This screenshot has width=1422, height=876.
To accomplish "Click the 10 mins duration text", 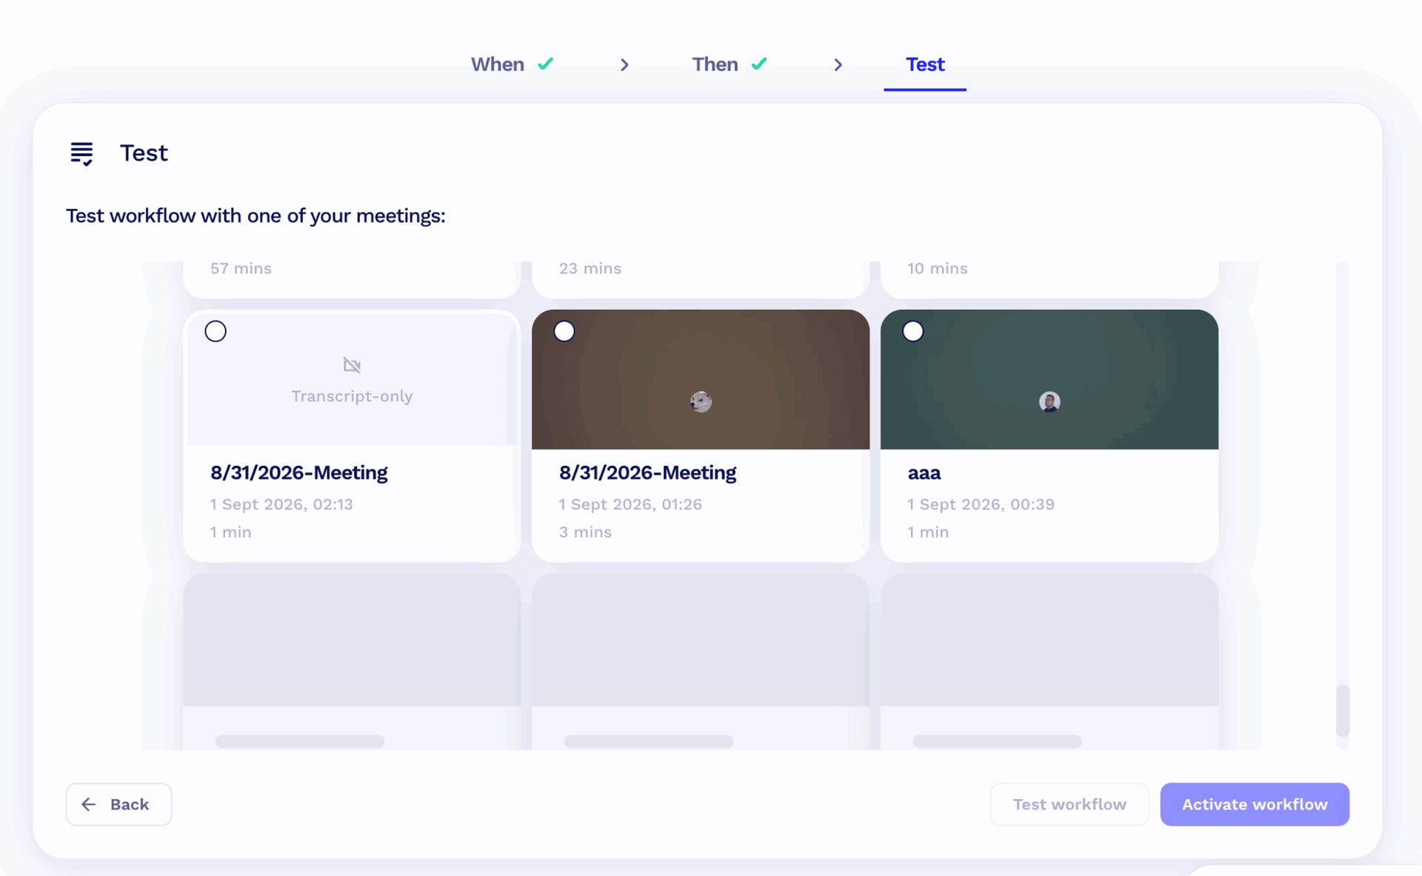I will 938,268.
